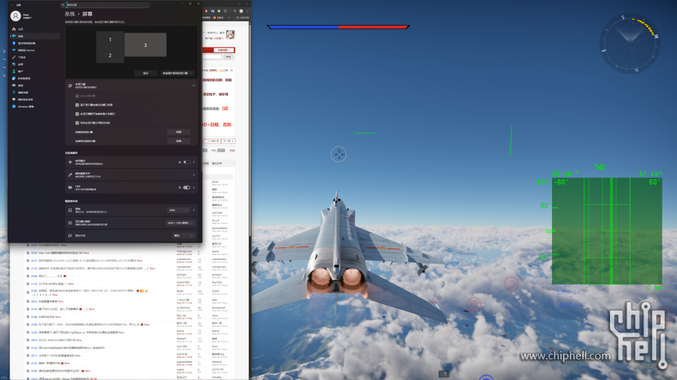Open the browser three-dot menu

(247, 11)
